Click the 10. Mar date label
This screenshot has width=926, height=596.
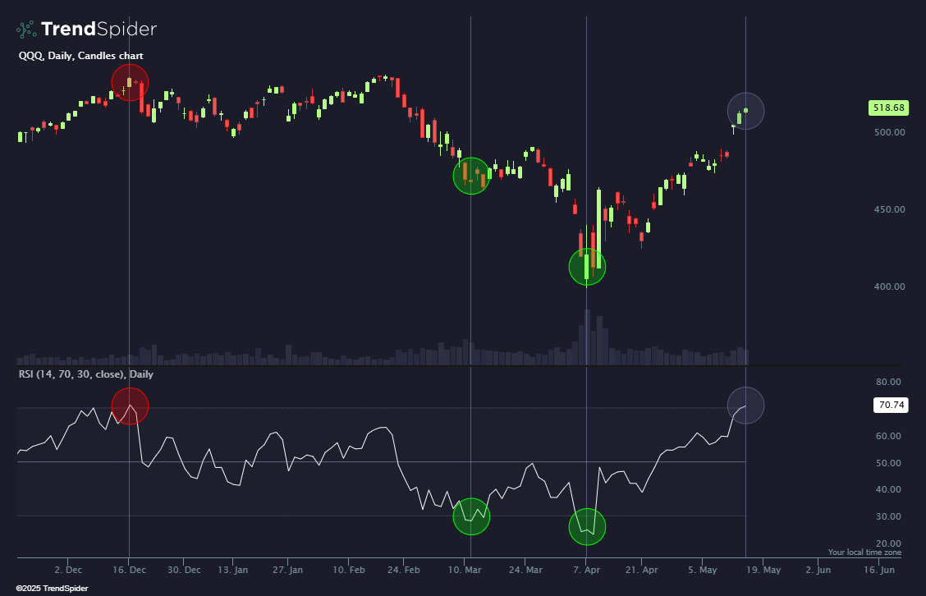[x=465, y=570]
